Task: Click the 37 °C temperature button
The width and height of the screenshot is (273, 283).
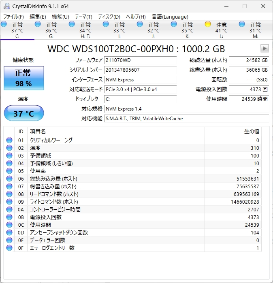Action: [24, 113]
